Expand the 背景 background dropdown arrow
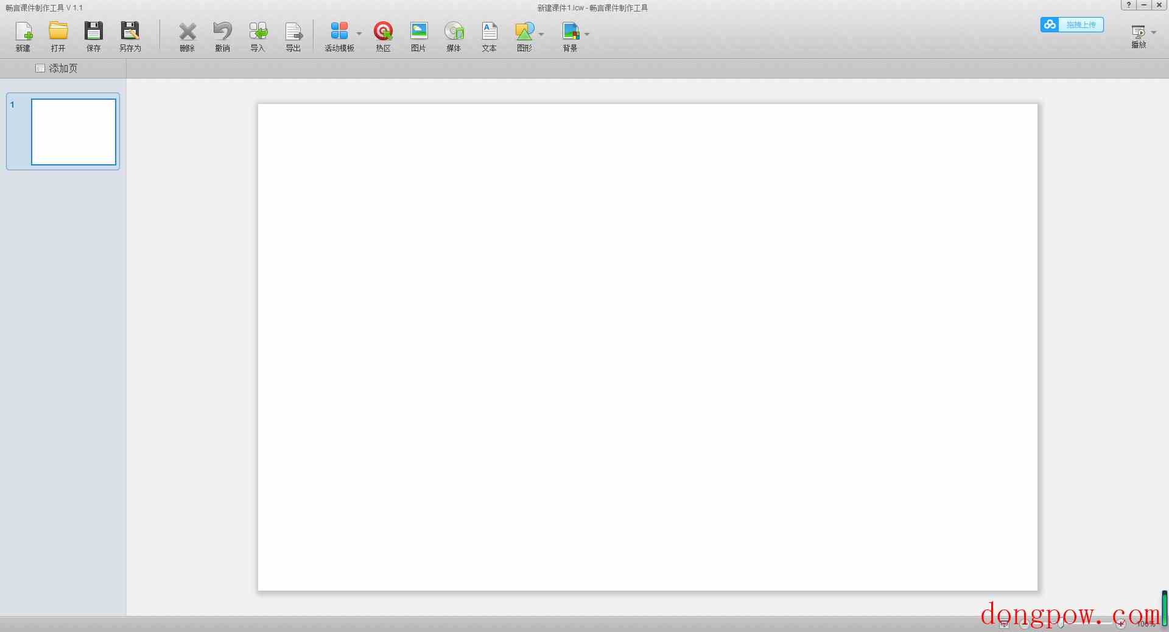Image resolution: width=1169 pixels, height=632 pixels. [587, 33]
